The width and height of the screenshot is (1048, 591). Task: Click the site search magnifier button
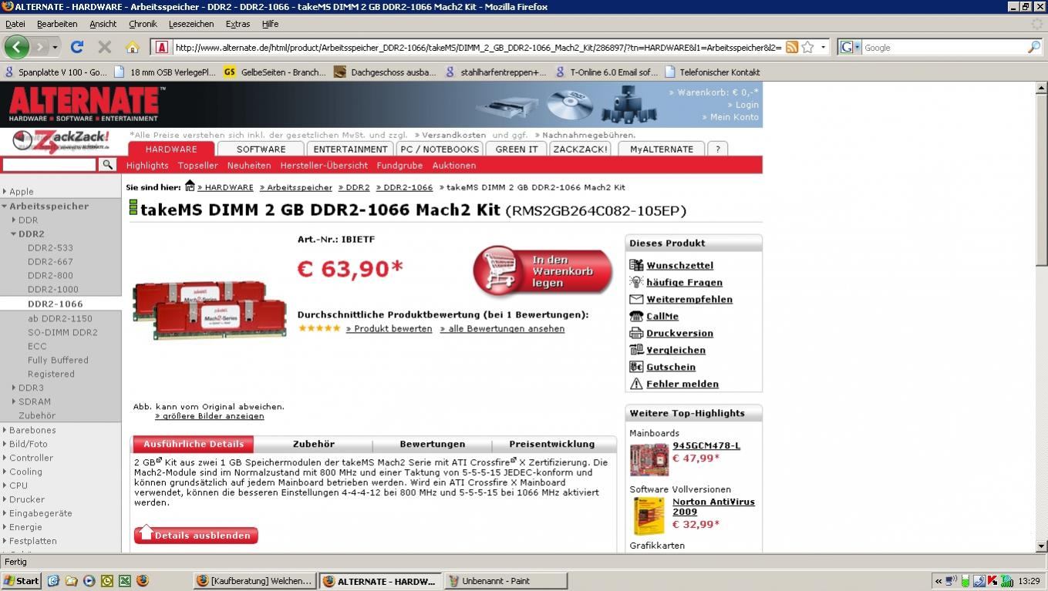coord(107,164)
